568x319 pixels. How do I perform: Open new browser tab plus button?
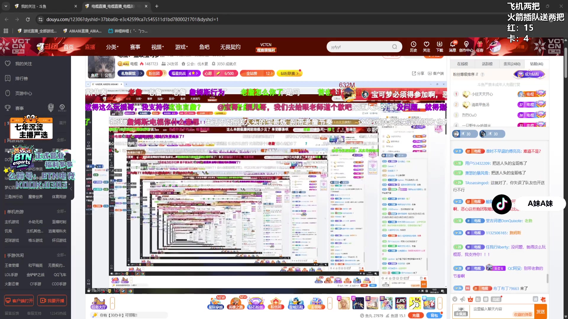(157, 6)
